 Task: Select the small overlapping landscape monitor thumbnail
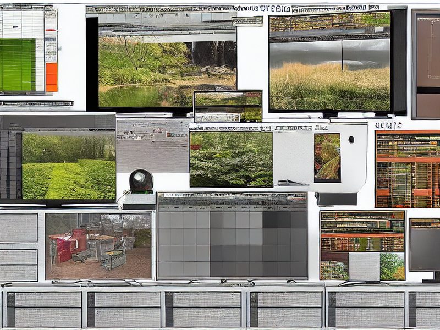coord(228,106)
